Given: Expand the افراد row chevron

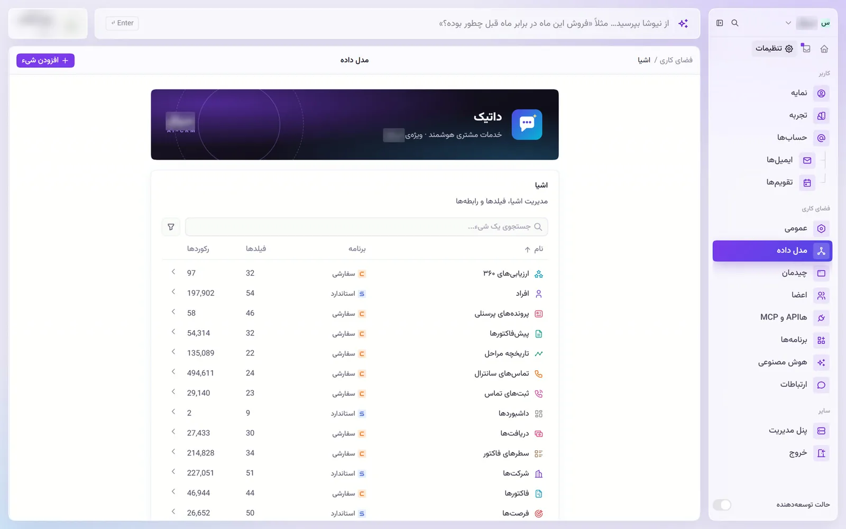Looking at the screenshot, I should 173,292.
